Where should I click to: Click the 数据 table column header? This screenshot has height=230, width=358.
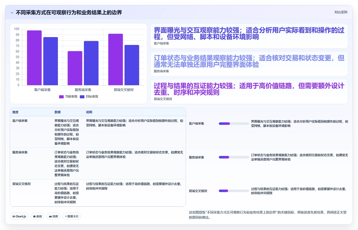point(58,112)
